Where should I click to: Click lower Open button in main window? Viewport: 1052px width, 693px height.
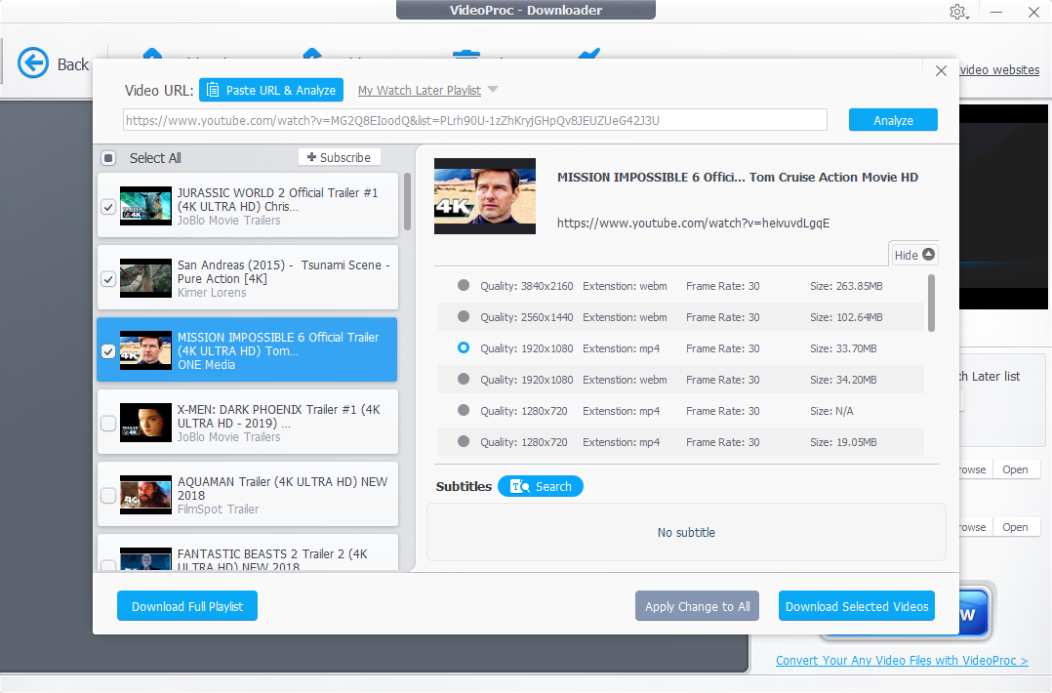[1015, 527]
